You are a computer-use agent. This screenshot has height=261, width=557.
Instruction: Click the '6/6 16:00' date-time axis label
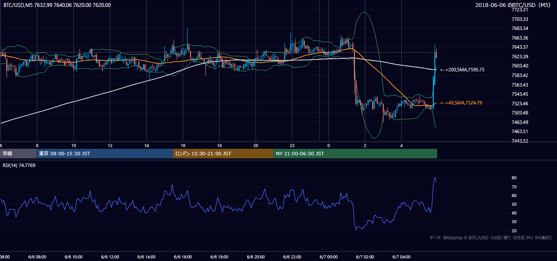click(183, 257)
